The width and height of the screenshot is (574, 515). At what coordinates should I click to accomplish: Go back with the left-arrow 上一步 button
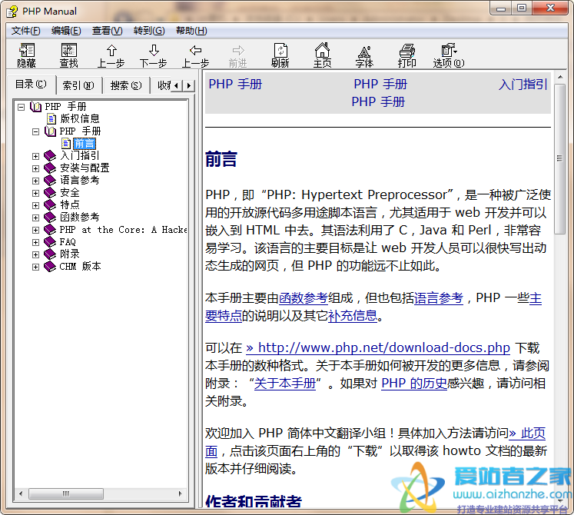[x=195, y=55]
